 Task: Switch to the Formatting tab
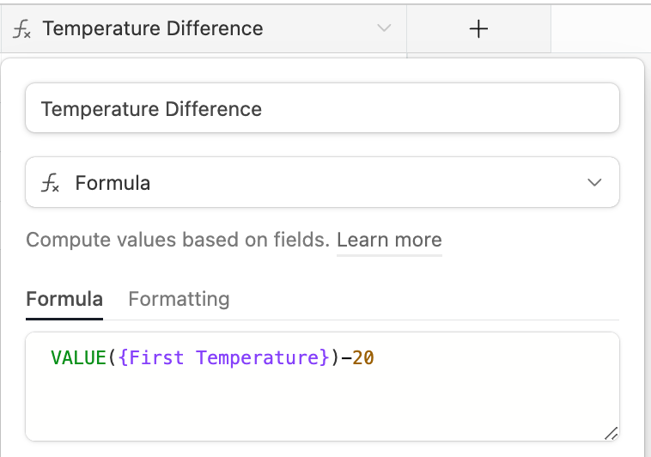pos(179,299)
